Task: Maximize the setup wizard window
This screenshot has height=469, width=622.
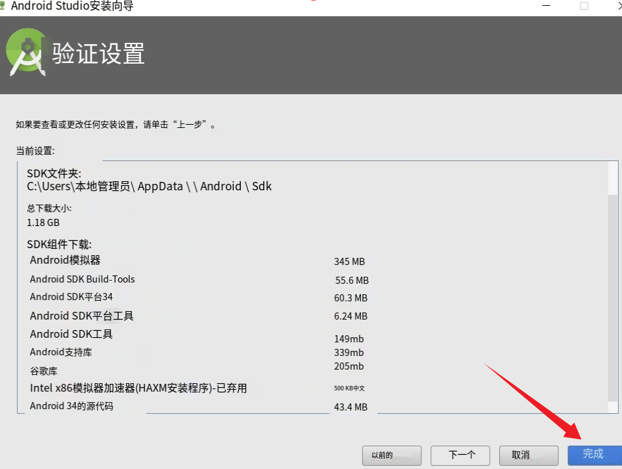Action: tap(584, 6)
